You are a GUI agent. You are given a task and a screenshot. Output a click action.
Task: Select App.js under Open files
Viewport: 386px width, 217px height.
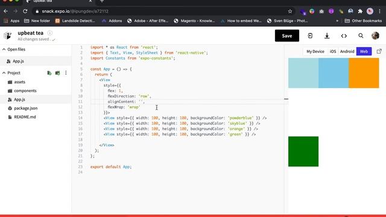[x=36, y=61]
